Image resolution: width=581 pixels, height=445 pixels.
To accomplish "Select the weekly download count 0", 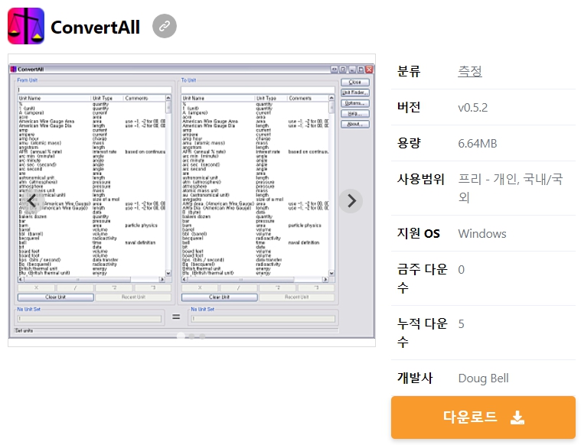I will coord(462,269).
